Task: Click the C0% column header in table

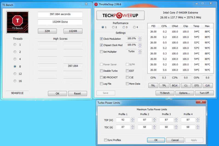Action: pyautogui.click(x=164, y=26)
